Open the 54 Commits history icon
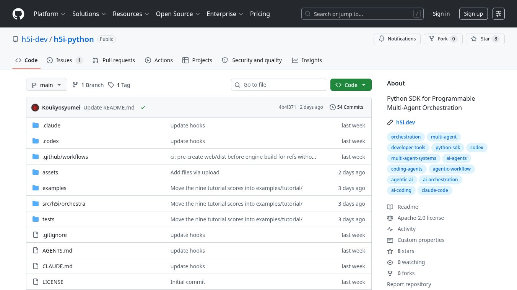 (x=333, y=107)
